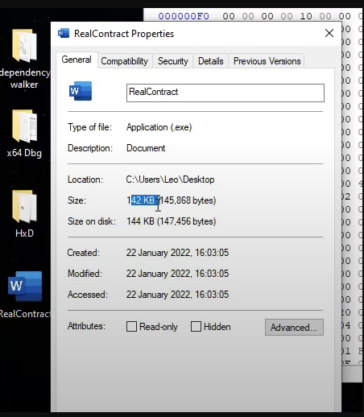Select the General tab
Viewport: 364px width, 417px height.
tap(77, 60)
